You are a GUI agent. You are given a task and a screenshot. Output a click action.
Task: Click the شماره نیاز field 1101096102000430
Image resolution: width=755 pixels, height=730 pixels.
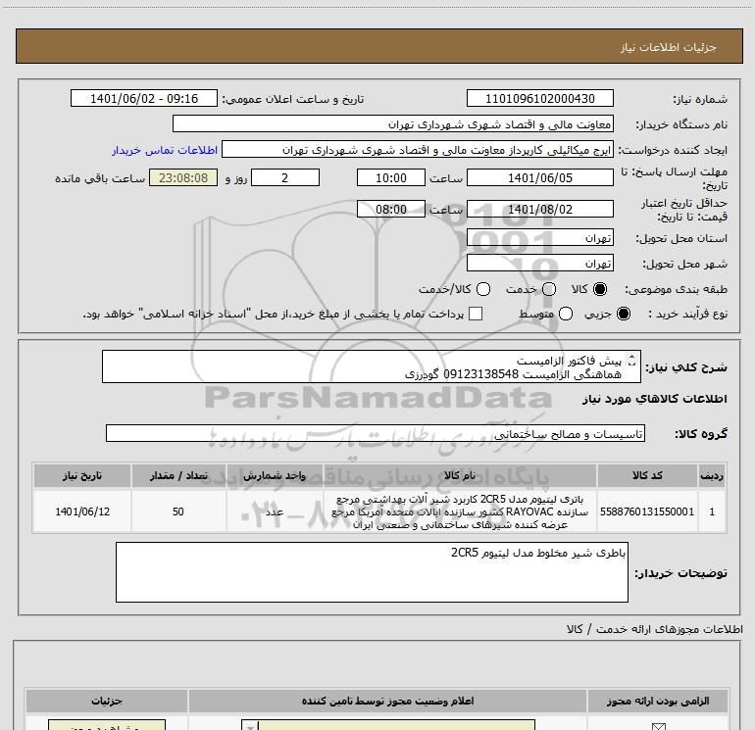(539, 99)
